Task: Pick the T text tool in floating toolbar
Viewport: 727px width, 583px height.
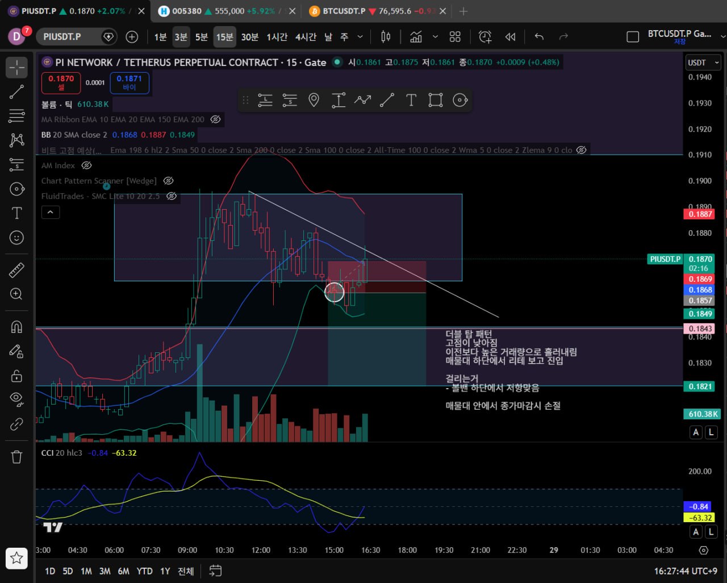Action: [411, 101]
